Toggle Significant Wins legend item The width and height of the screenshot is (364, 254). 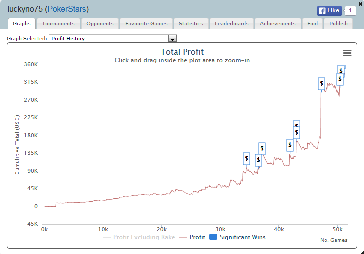(237, 237)
